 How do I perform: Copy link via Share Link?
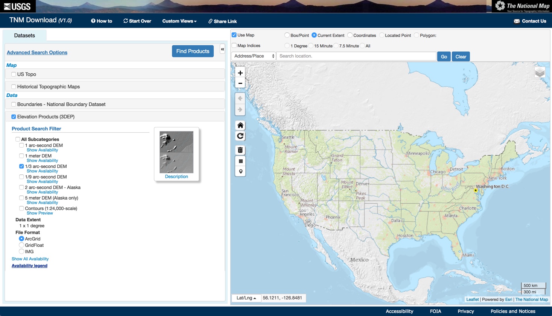coord(222,21)
